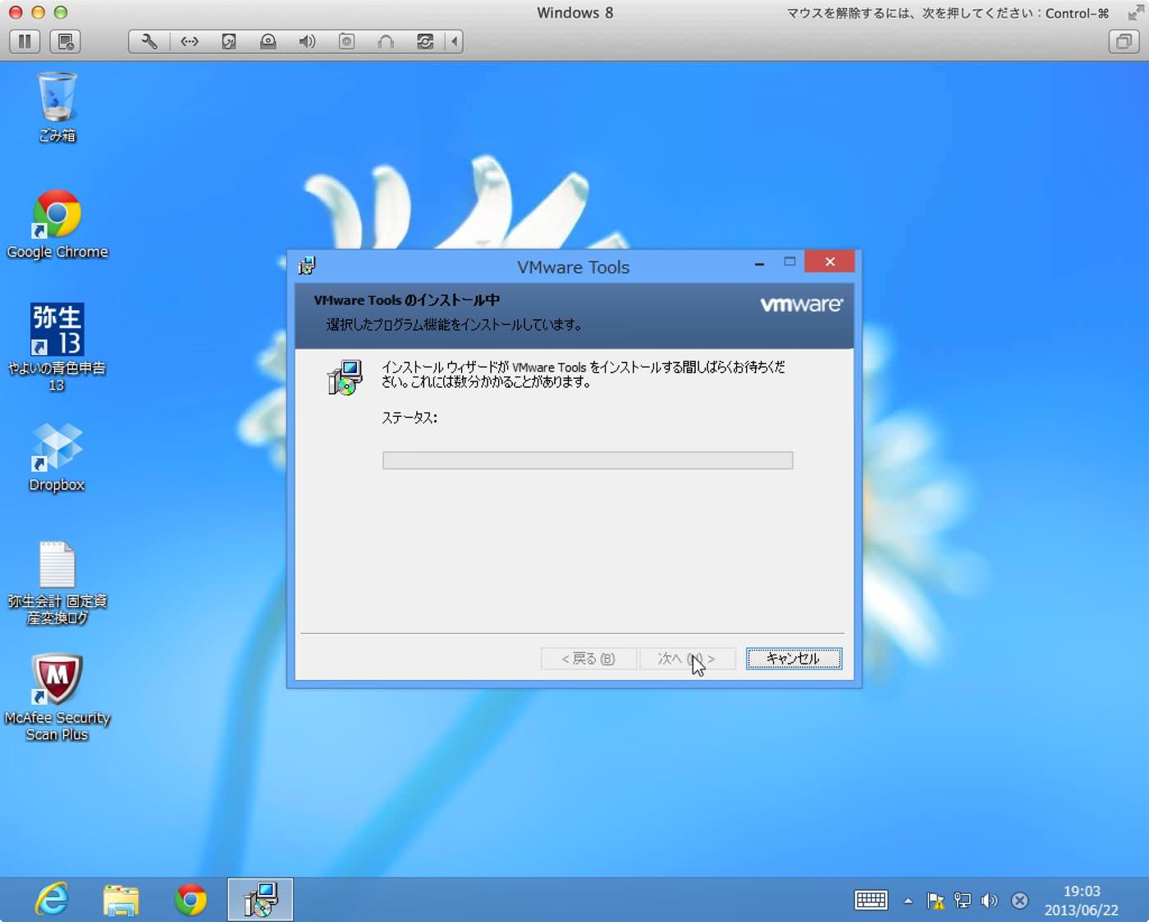
Task: Select the Yayoi 13 desktop shortcut
Action: pyautogui.click(x=57, y=347)
